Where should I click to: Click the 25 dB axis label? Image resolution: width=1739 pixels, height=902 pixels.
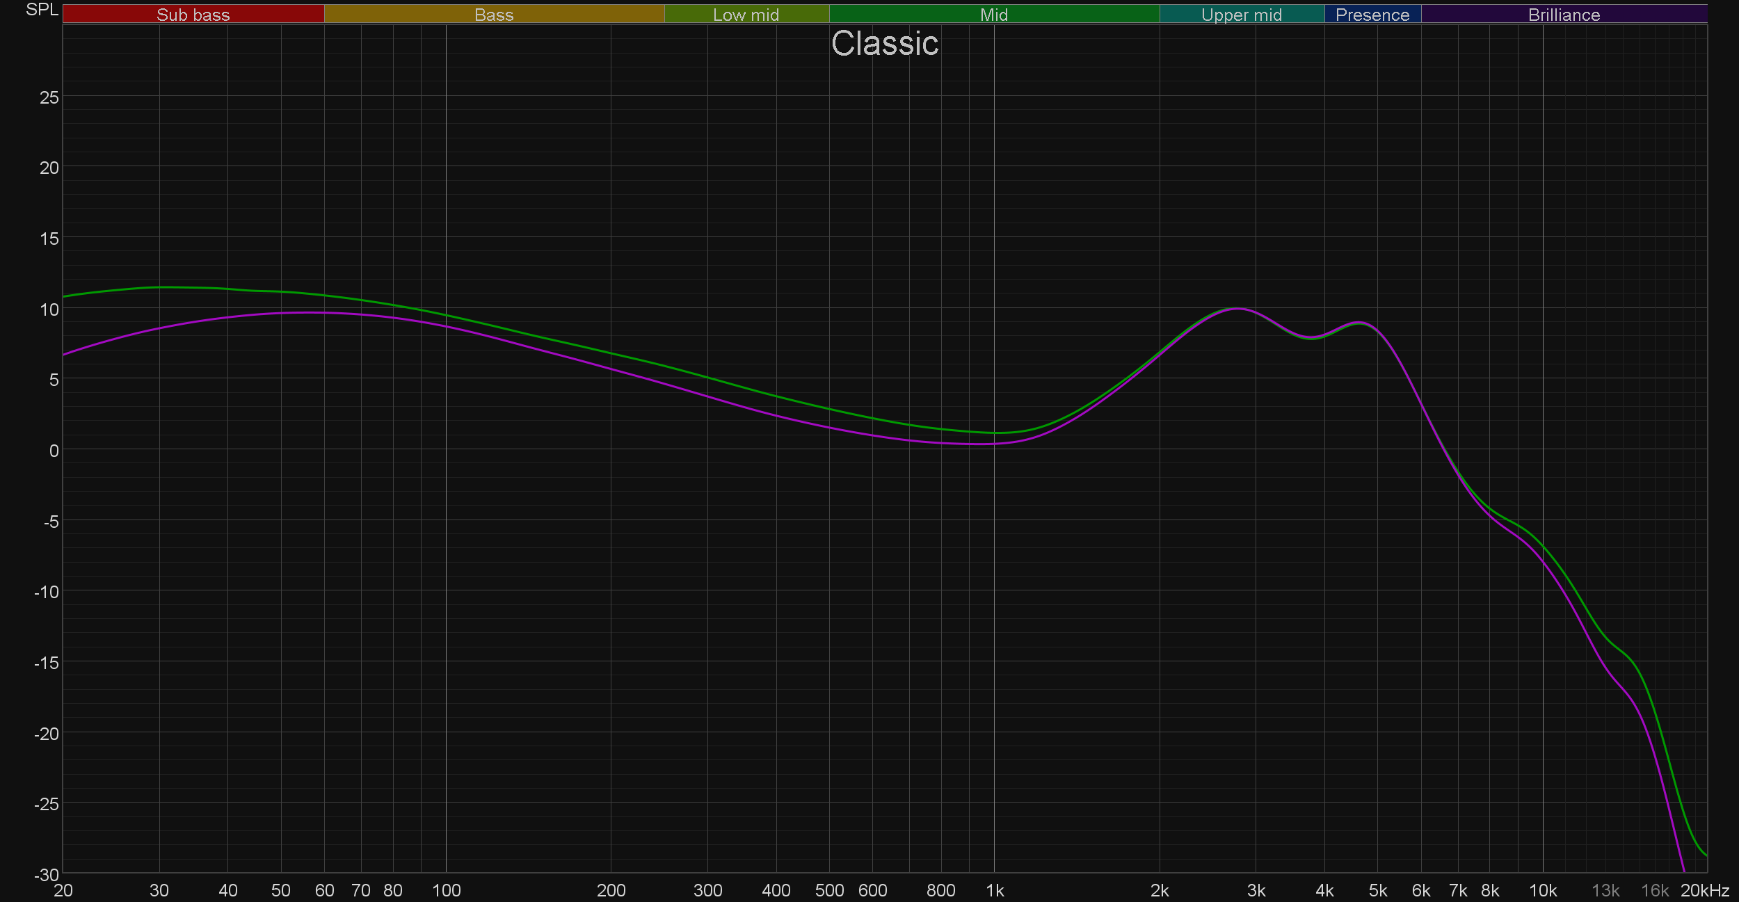pyautogui.click(x=49, y=97)
